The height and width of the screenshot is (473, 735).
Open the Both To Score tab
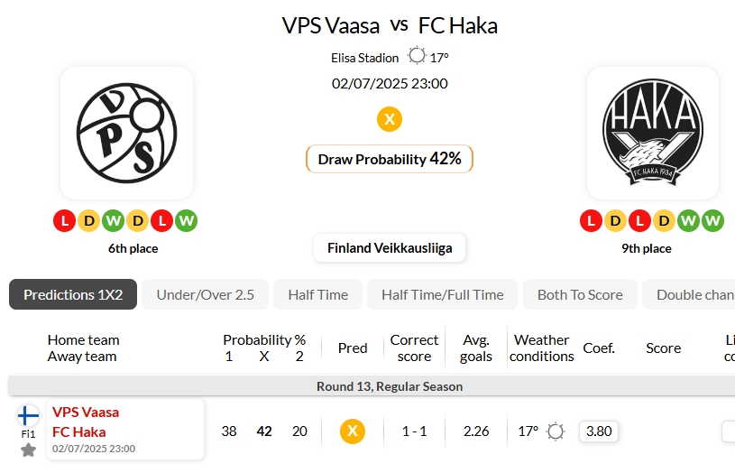point(580,294)
